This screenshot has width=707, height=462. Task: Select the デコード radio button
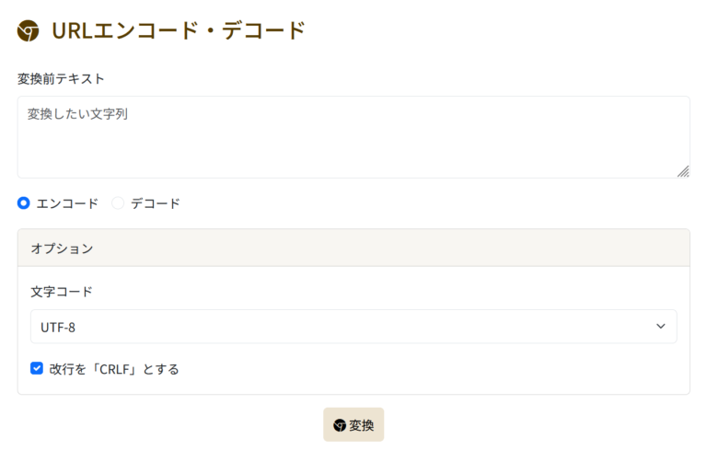coord(118,203)
